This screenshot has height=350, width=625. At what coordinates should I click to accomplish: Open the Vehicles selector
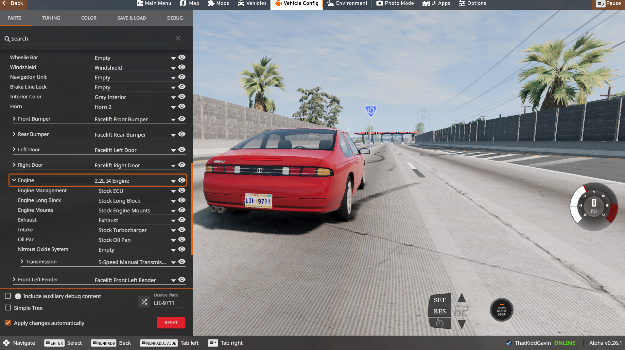[252, 3]
